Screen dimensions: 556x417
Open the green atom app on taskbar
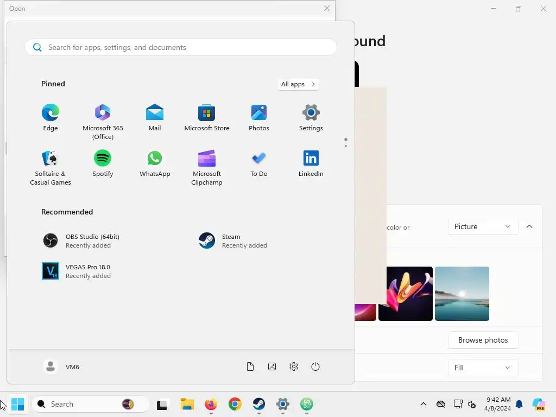click(x=307, y=404)
